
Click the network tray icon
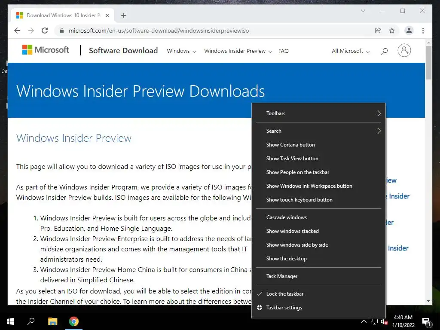[374, 321]
